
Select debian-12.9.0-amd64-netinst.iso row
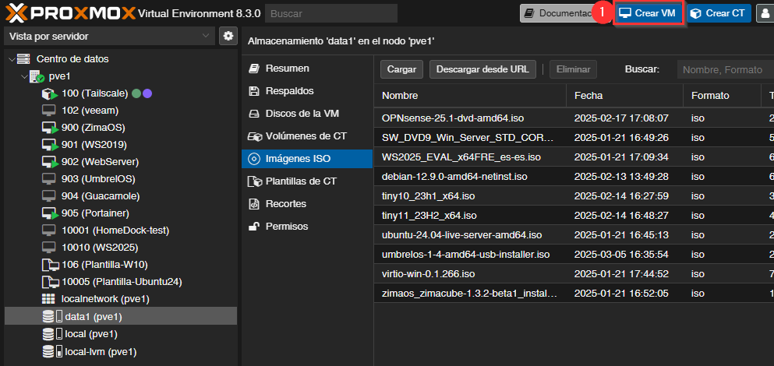[574, 177]
